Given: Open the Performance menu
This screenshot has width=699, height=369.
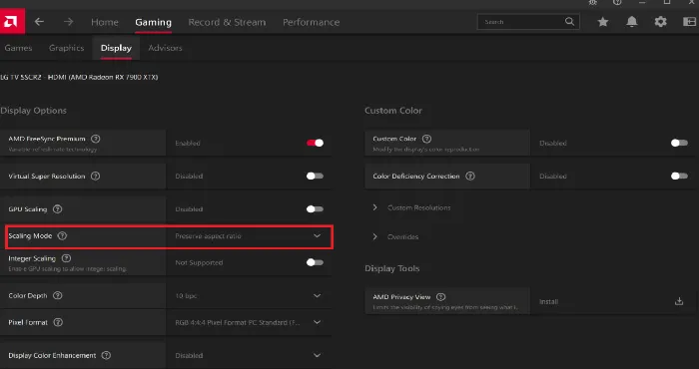Looking at the screenshot, I should pyautogui.click(x=312, y=22).
